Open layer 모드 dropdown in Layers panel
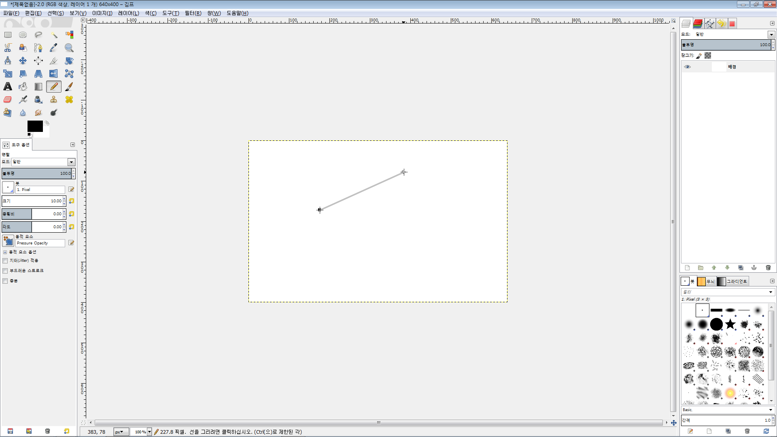777x437 pixels. click(x=771, y=34)
